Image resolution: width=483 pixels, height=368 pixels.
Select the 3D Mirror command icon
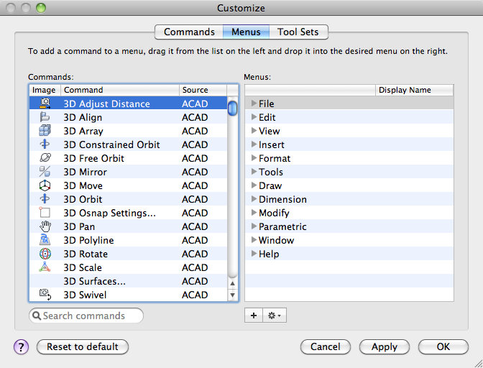pyautogui.click(x=45, y=172)
